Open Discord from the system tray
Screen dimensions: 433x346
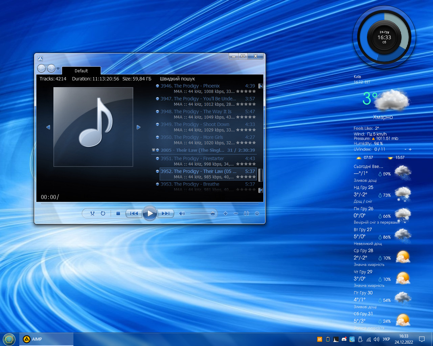click(344, 339)
